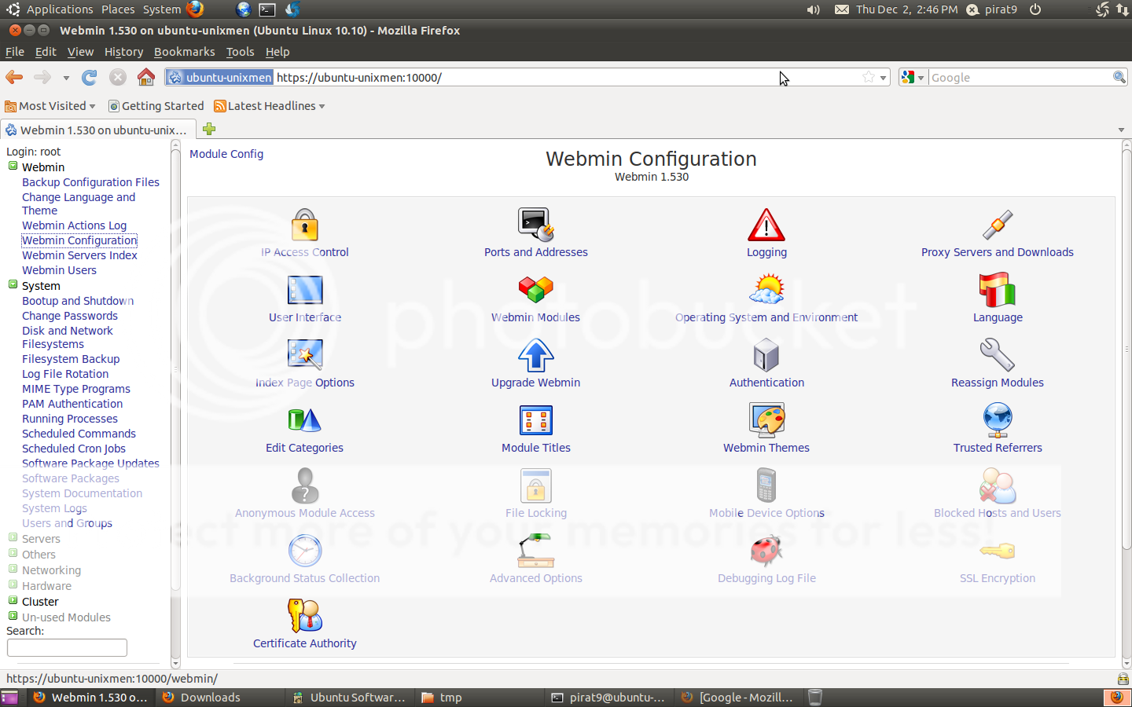Collapse the Webmin category in sidebar
Image resolution: width=1132 pixels, height=707 pixels.
click(13, 167)
